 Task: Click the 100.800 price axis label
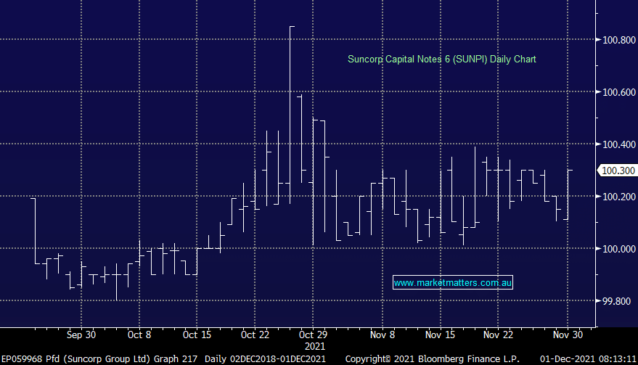pyautogui.click(x=616, y=40)
